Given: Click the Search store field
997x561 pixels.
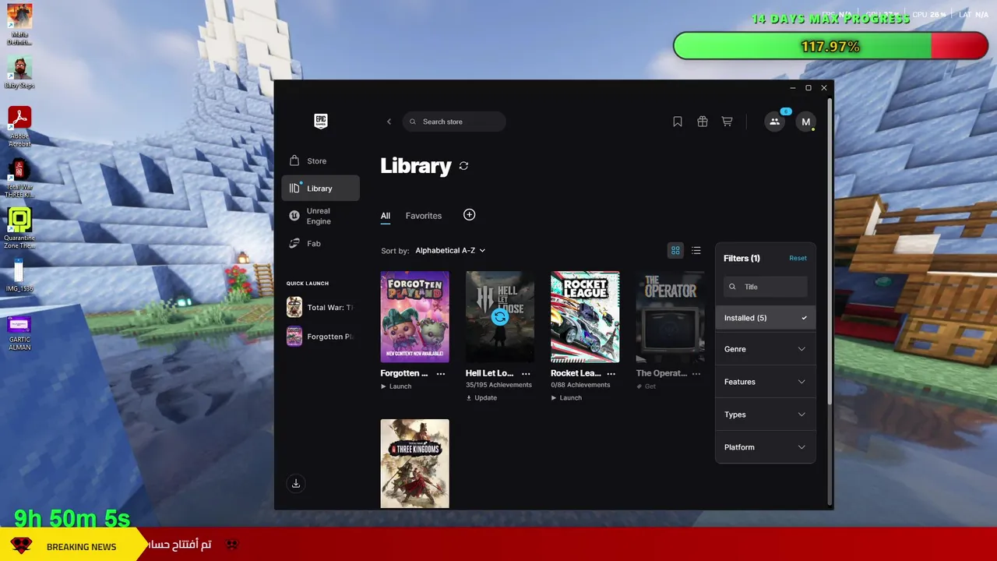Looking at the screenshot, I should coord(454,122).
